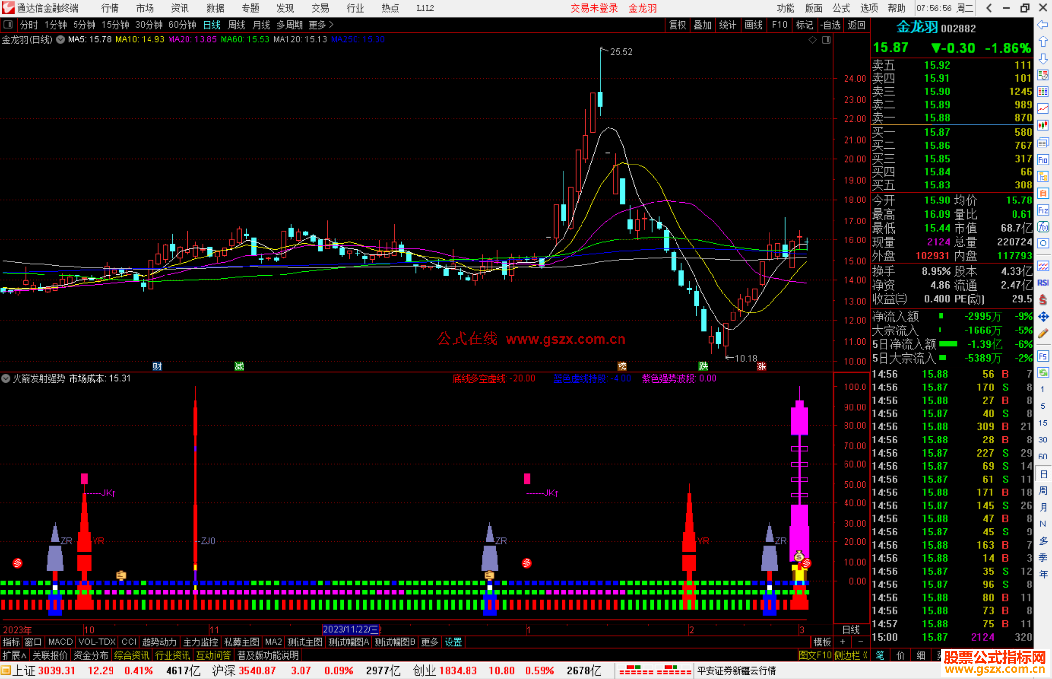
Task: Click the red line trend chart icon
Action: click(1043, 109)
